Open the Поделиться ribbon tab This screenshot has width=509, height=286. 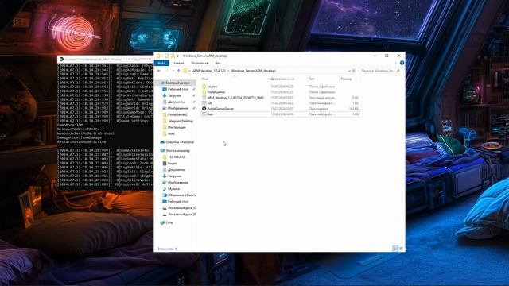click(200, 63)
